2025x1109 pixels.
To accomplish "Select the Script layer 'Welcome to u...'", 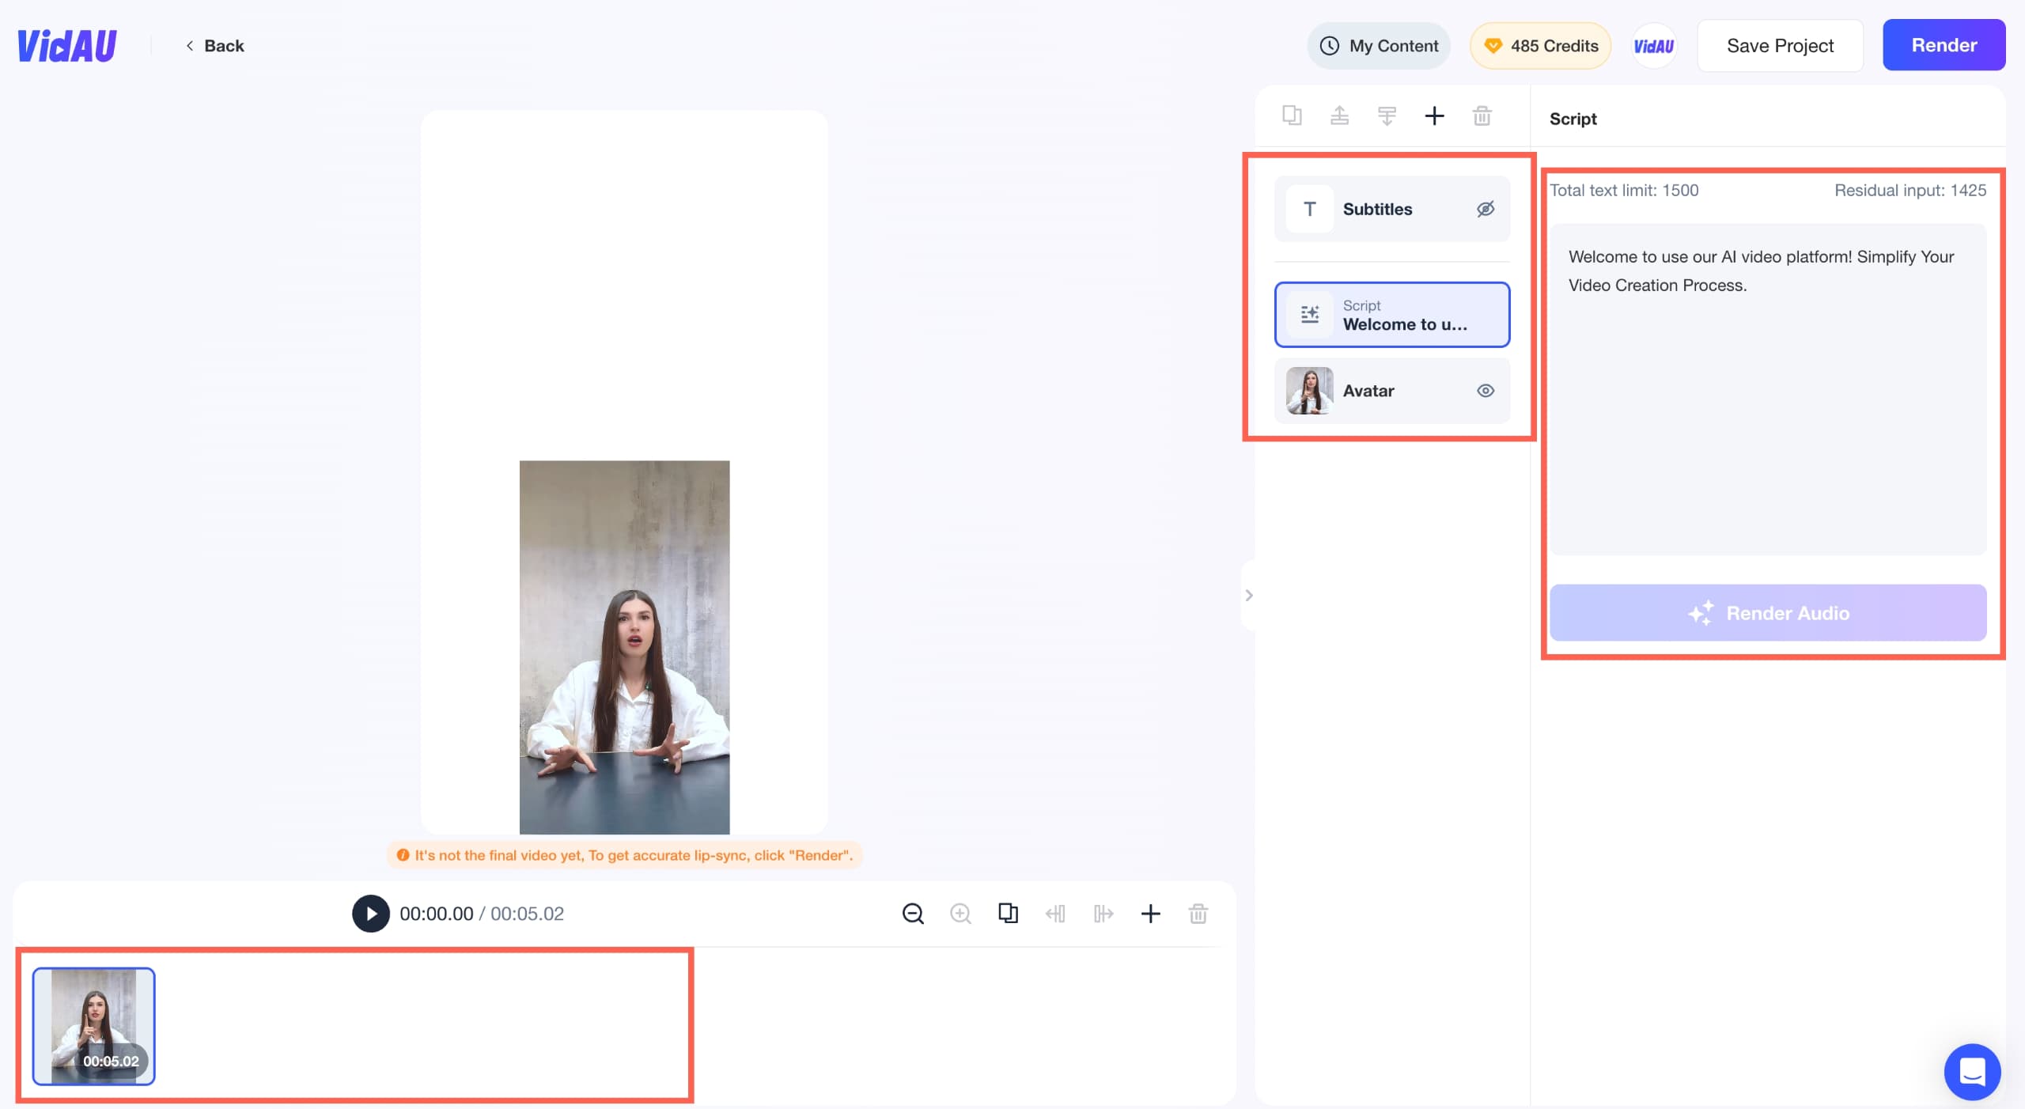I will click(x=1391, y=315).
